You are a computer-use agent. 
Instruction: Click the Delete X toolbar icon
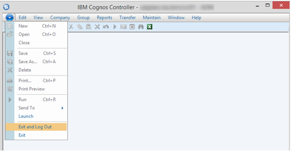coord(97,27)
